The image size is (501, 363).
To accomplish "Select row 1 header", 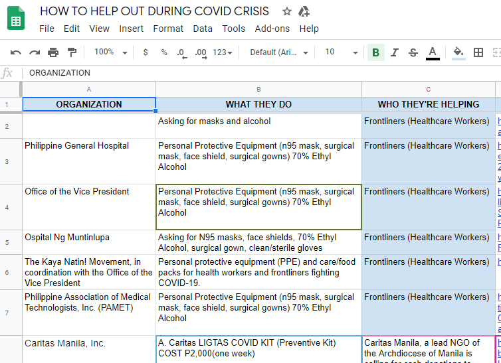I will [11, 104].
